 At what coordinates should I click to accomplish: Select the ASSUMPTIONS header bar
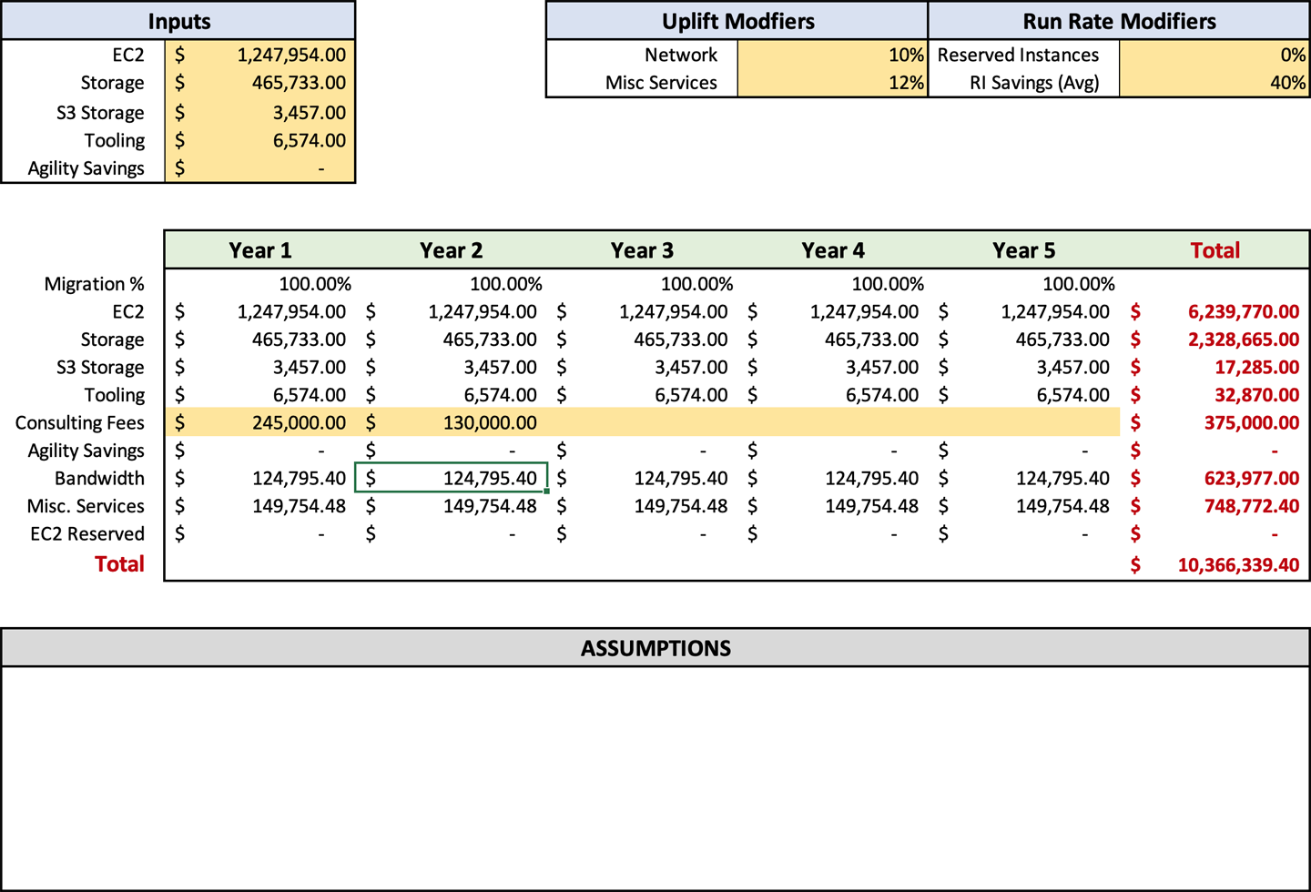655,648
